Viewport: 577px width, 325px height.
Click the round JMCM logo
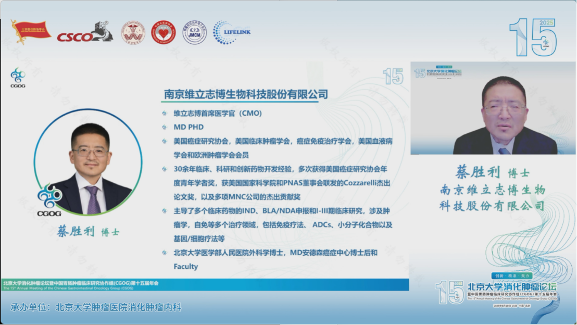195,32
